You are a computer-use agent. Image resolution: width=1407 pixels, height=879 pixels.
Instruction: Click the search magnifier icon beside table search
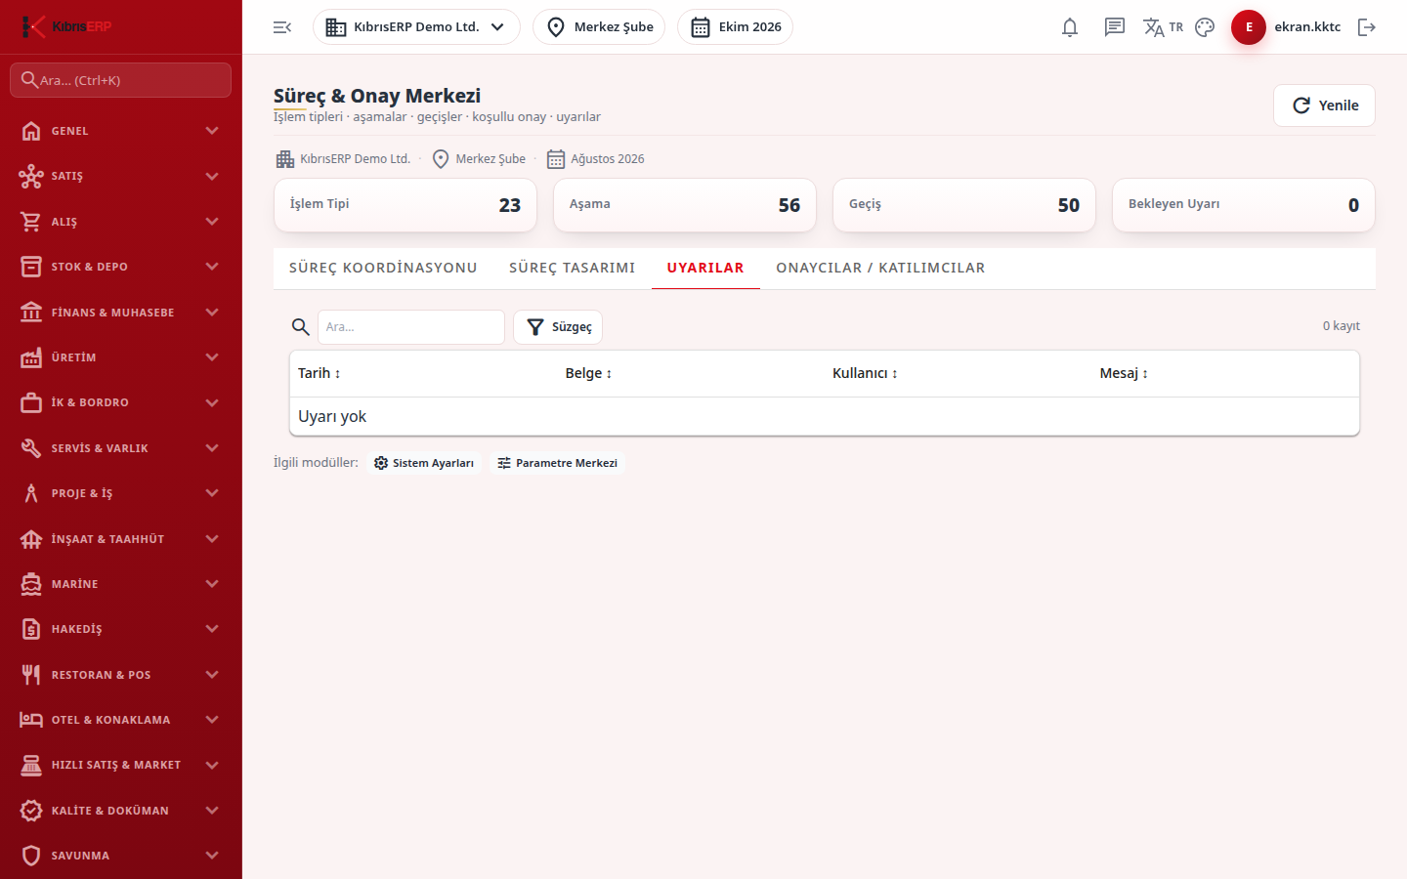(x=301, y=327)
